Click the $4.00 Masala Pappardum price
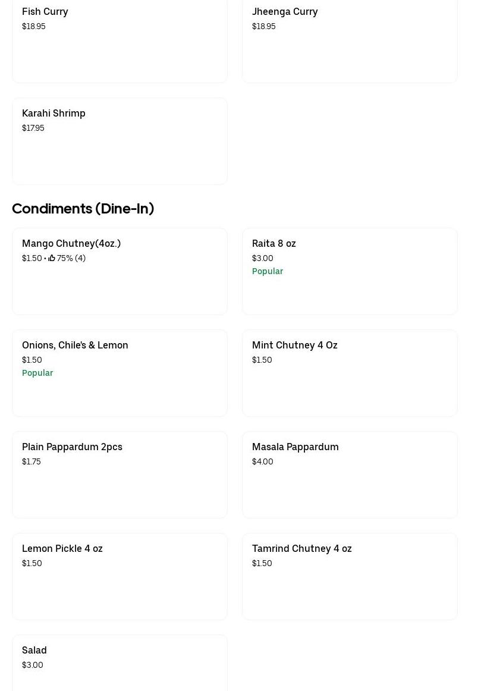The height and width of the screenshot is (691, 478). point(263,461)
